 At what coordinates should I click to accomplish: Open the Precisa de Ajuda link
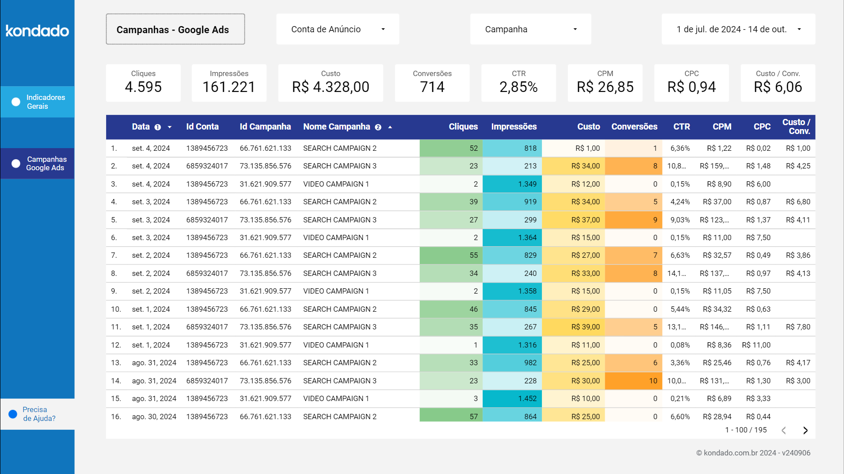[39, 414]
